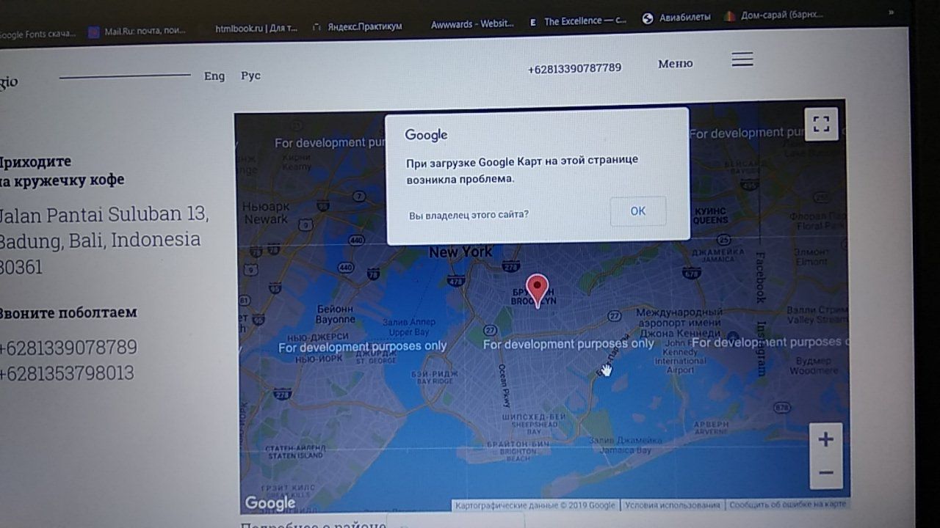
Task: Open Awwwards bookmark
Action: click(471, 24)
